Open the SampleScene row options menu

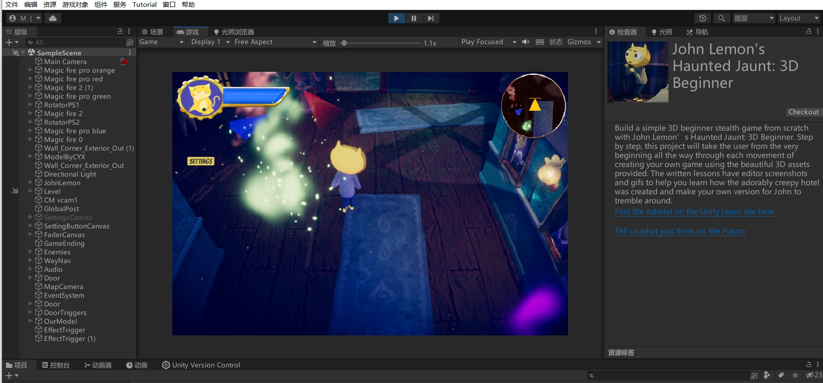[x=130, y=53]
